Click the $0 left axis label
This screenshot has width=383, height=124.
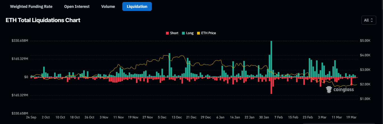coord(26,77)
